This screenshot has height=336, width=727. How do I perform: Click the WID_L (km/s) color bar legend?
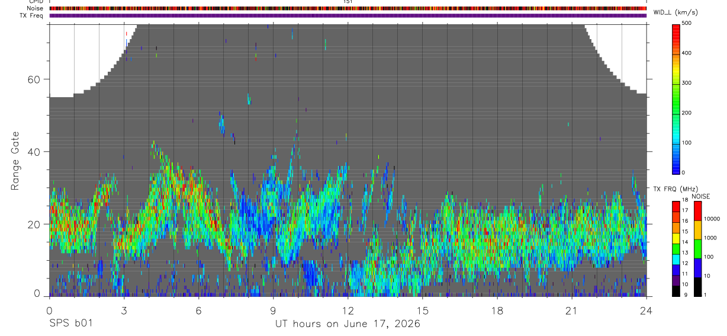(676, 98)
